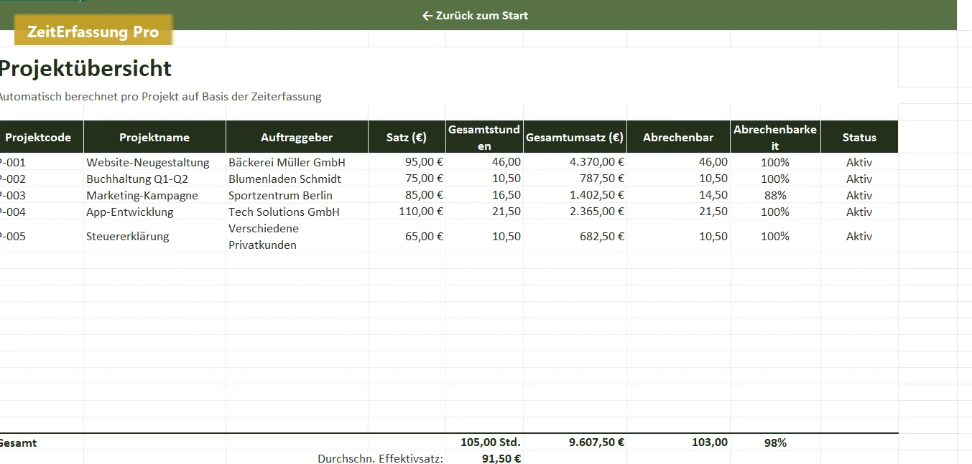Select the Projektübersicht heading
The height and width of the screenshot is (464, 972).
85,68
